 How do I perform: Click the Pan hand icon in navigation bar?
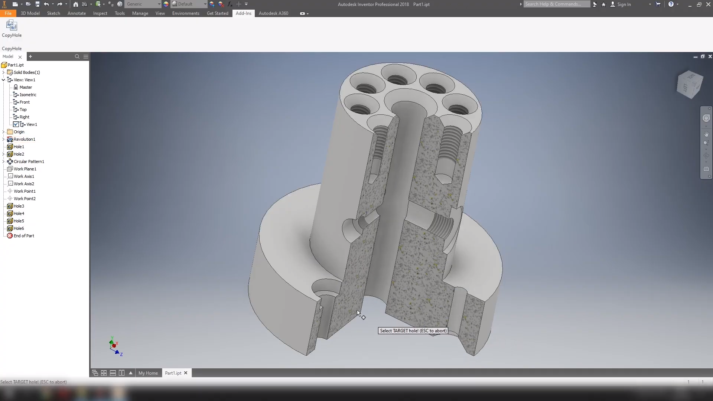click(706, 134)
